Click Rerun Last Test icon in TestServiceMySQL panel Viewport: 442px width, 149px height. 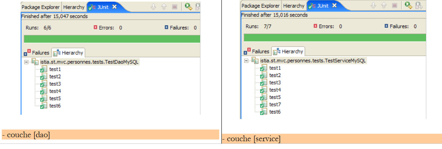click(x=408, y=6)
